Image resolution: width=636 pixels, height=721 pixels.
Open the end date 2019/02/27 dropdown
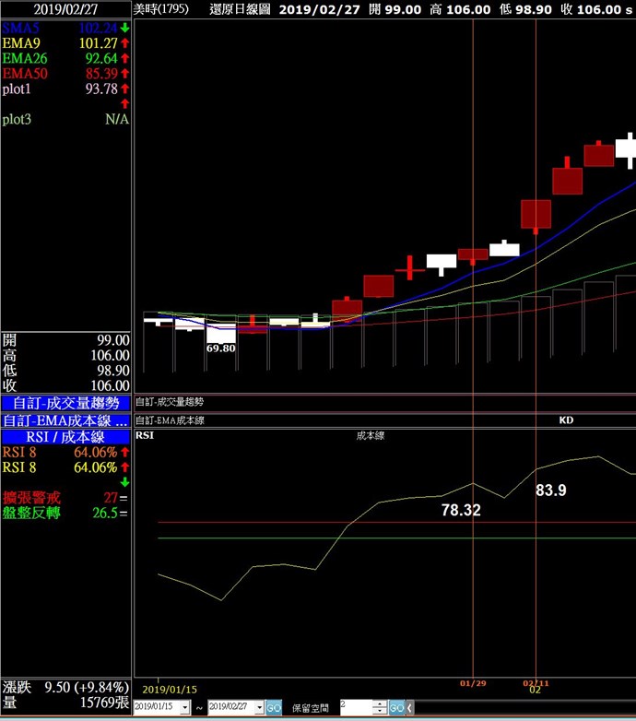click(259, 707)
